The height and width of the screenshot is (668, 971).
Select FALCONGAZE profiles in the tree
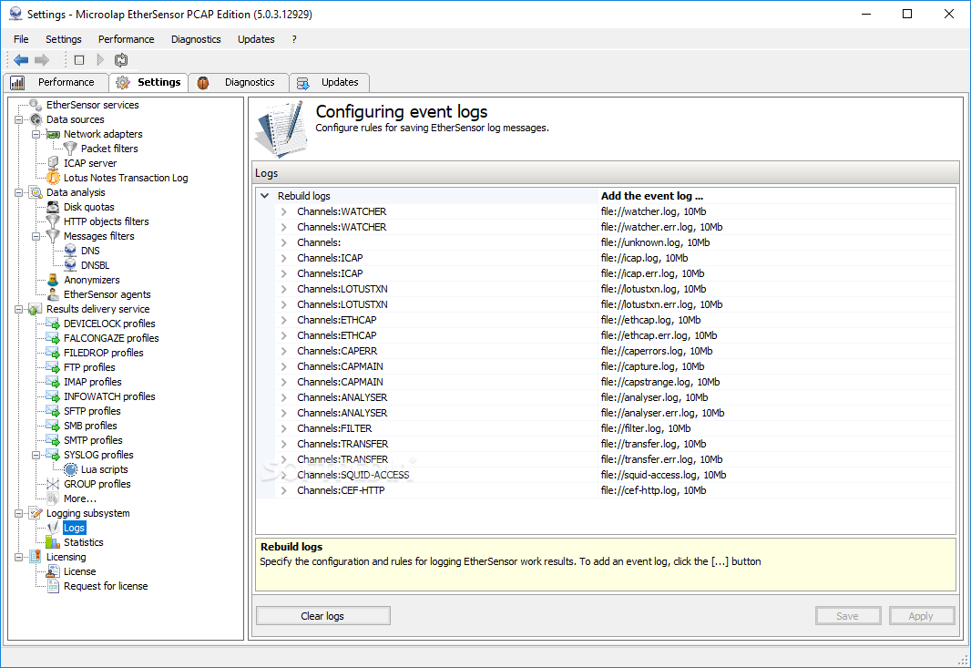pos(111,338)
